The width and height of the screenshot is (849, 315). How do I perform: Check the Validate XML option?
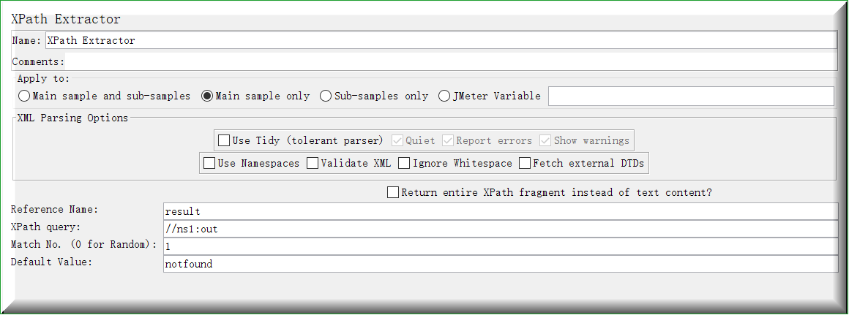348,163
